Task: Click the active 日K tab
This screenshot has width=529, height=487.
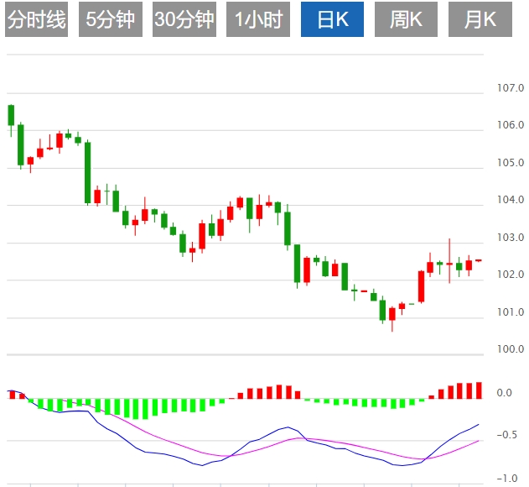Action: [x=333, y=20]
